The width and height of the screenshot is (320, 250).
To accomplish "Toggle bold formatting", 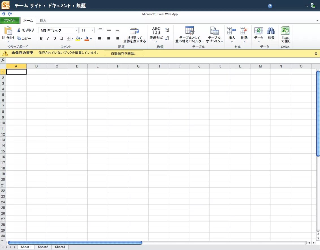I will point(41,38).
